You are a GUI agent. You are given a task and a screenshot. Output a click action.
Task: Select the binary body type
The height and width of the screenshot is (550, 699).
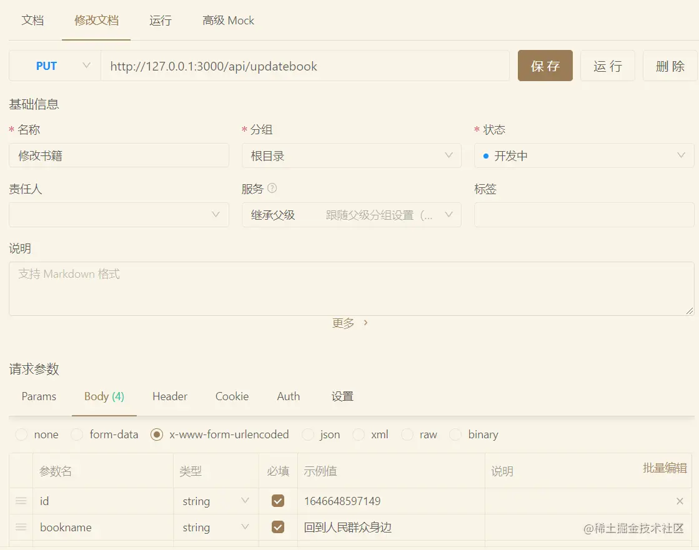pos(455,435)
